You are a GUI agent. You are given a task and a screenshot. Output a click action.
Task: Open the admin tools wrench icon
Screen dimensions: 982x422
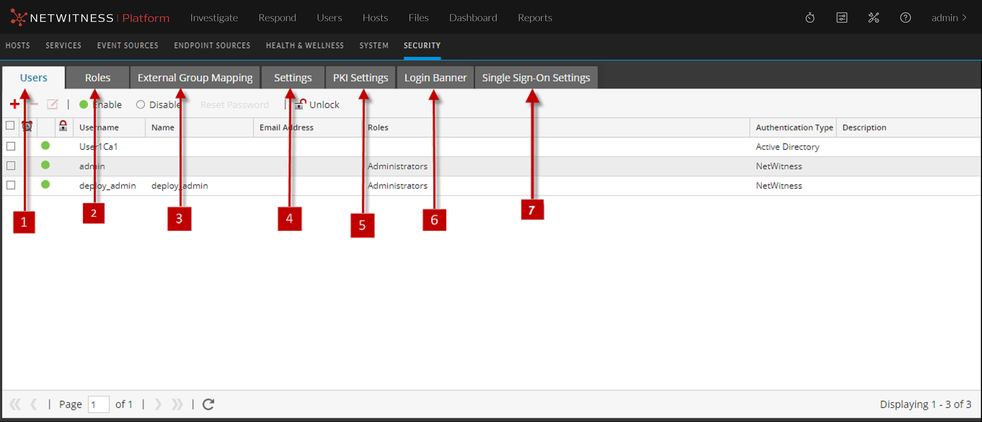873,18
